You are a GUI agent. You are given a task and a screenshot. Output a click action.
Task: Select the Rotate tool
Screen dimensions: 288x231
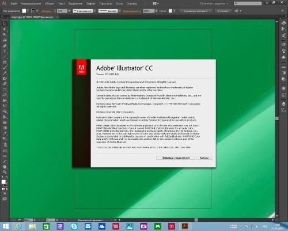click(x=5, y=90)
